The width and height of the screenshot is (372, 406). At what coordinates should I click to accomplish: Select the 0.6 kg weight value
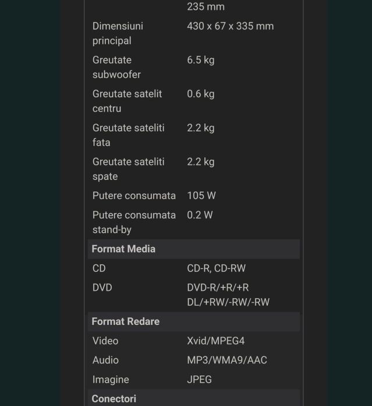coord(200,94)
